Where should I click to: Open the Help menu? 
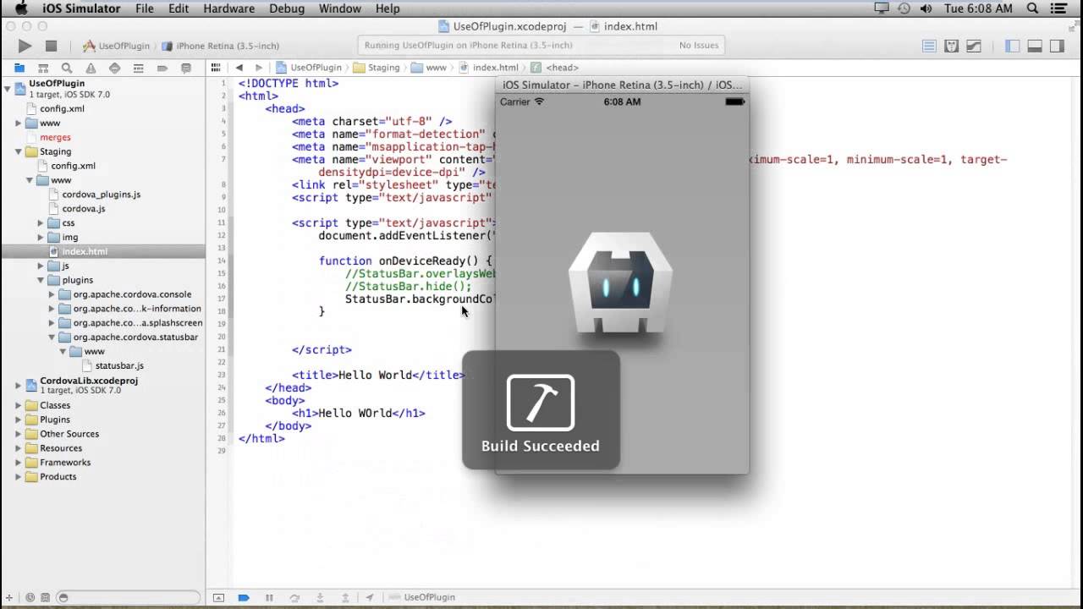[x=388, y=8]
